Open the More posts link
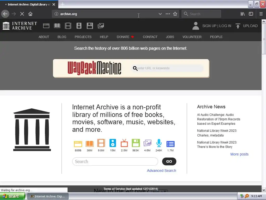Screen dimensions: 266x200 (239, 154)
